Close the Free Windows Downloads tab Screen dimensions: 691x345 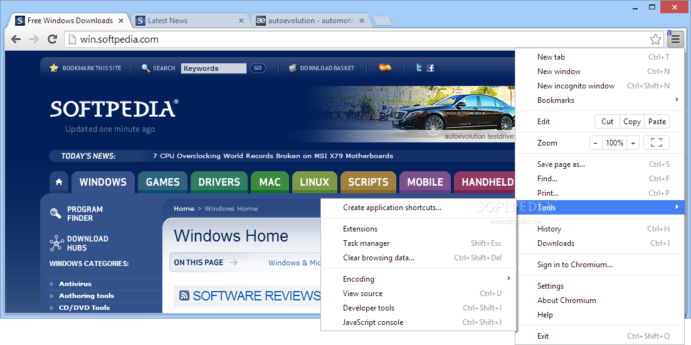pyautogui.click(x=121, y=20)
